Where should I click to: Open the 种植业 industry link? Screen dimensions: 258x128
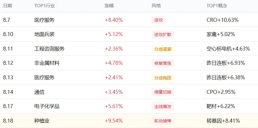click(x=42, y=121)
